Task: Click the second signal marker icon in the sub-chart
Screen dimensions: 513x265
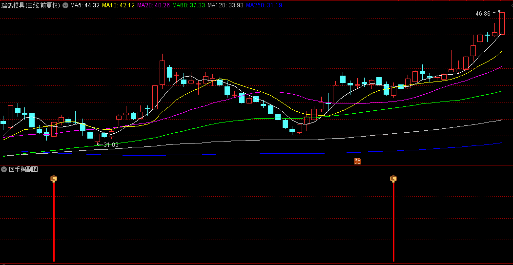Action: pos(393,178)
